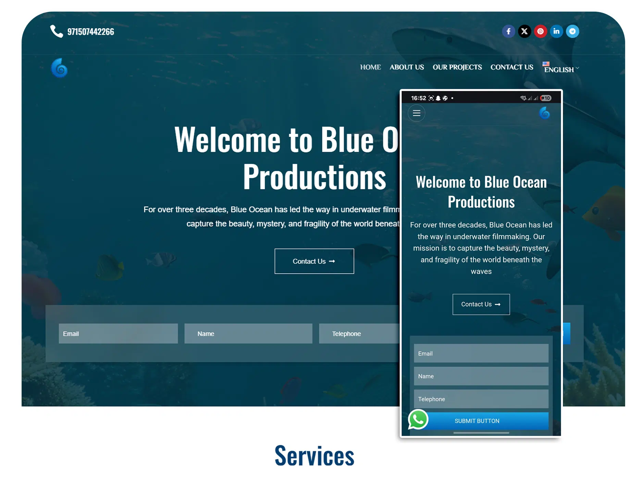Image resolution: width=644 pixels, height=483 pixels.
Task: Click Contact Us in the navigation bar
Action: pos(512,67)
